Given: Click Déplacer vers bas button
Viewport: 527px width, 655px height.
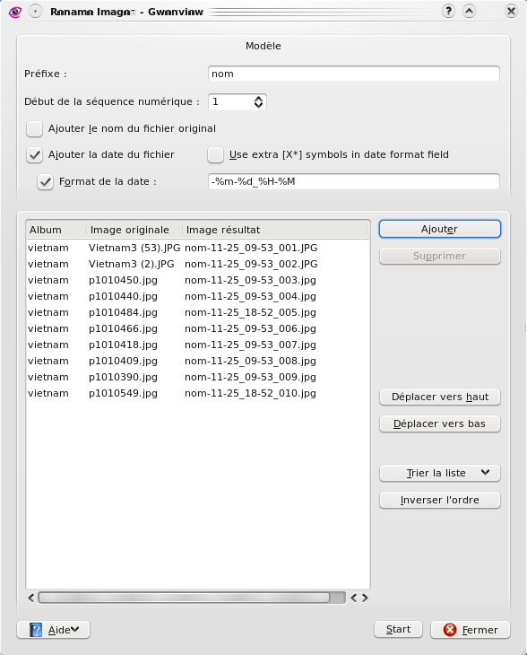Looking at the screenshot, I should (x=440, y=424).
